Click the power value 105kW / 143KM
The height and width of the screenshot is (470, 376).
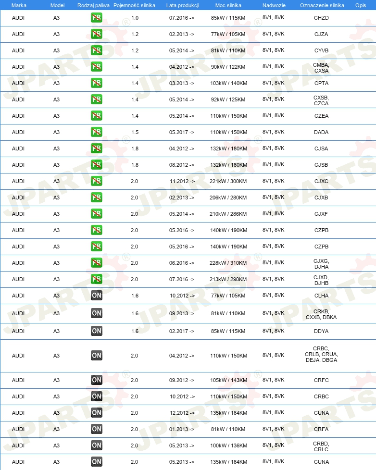point(228,380)
